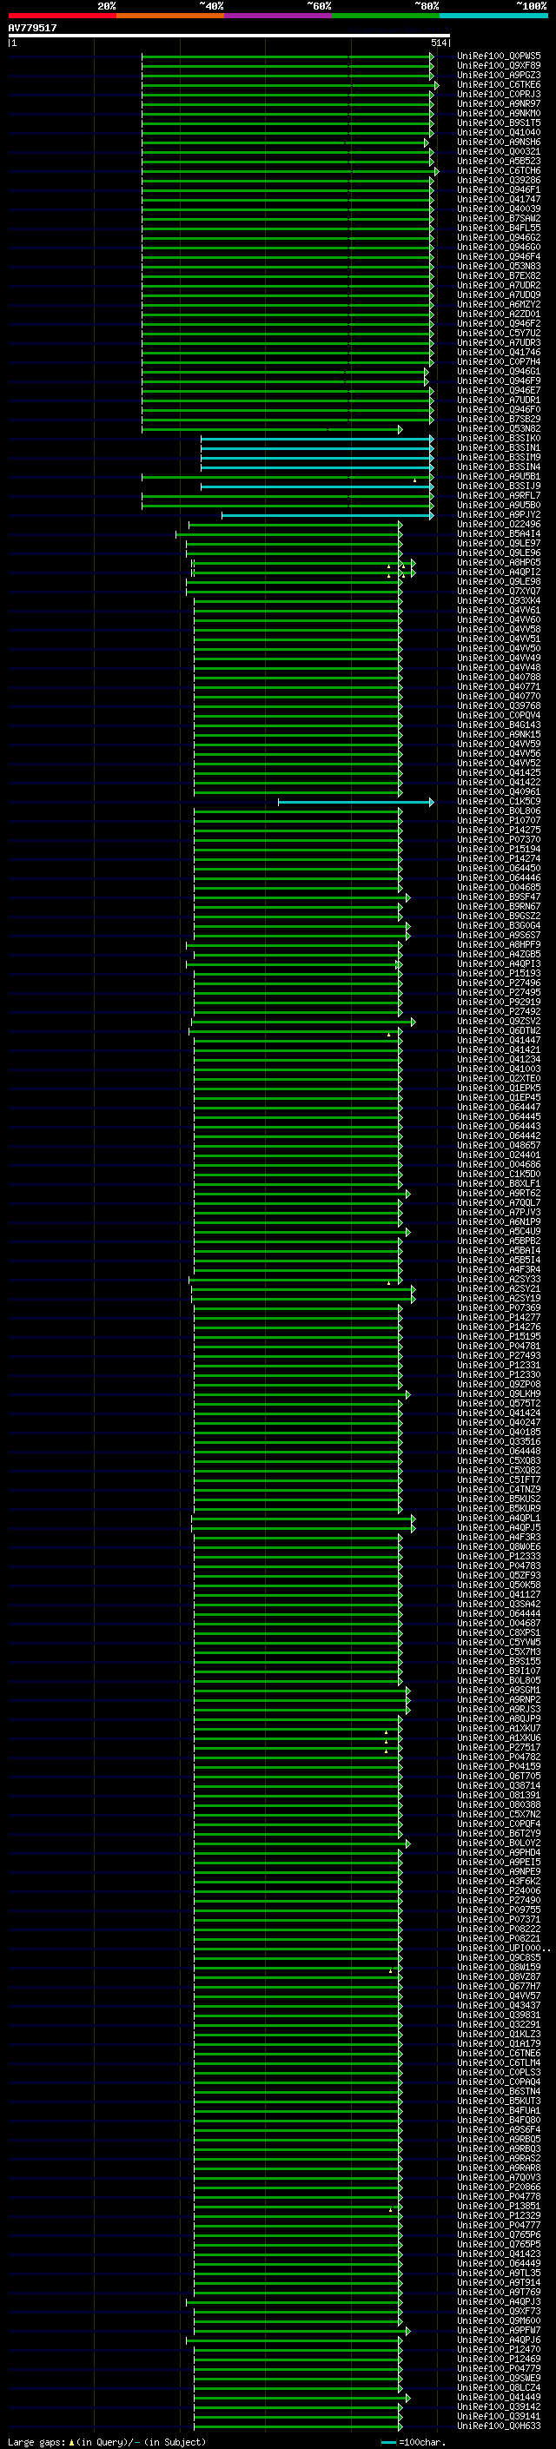Click the orange ~40% identity legend segment
This screenshot has width=556, height=2449.
click(x=170, y=17)
